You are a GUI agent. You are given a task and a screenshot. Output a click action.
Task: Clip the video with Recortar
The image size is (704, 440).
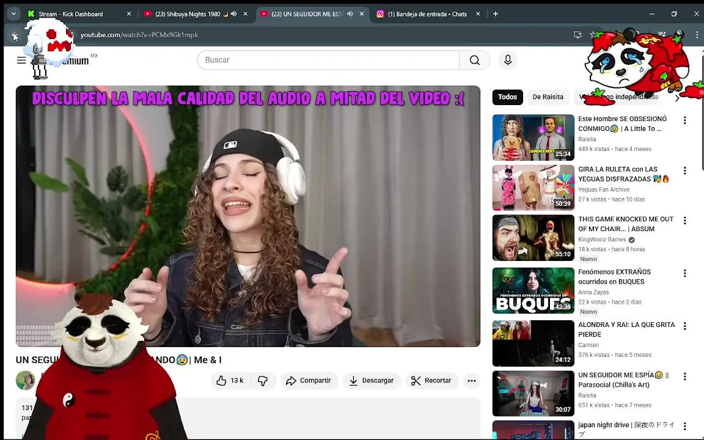(431, 381)
